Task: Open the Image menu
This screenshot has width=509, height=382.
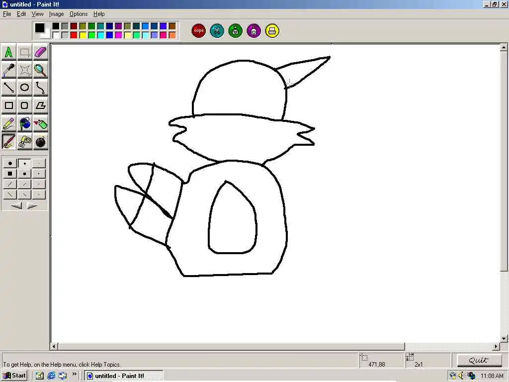Action: pyautogui.click(x=56, y=14)
